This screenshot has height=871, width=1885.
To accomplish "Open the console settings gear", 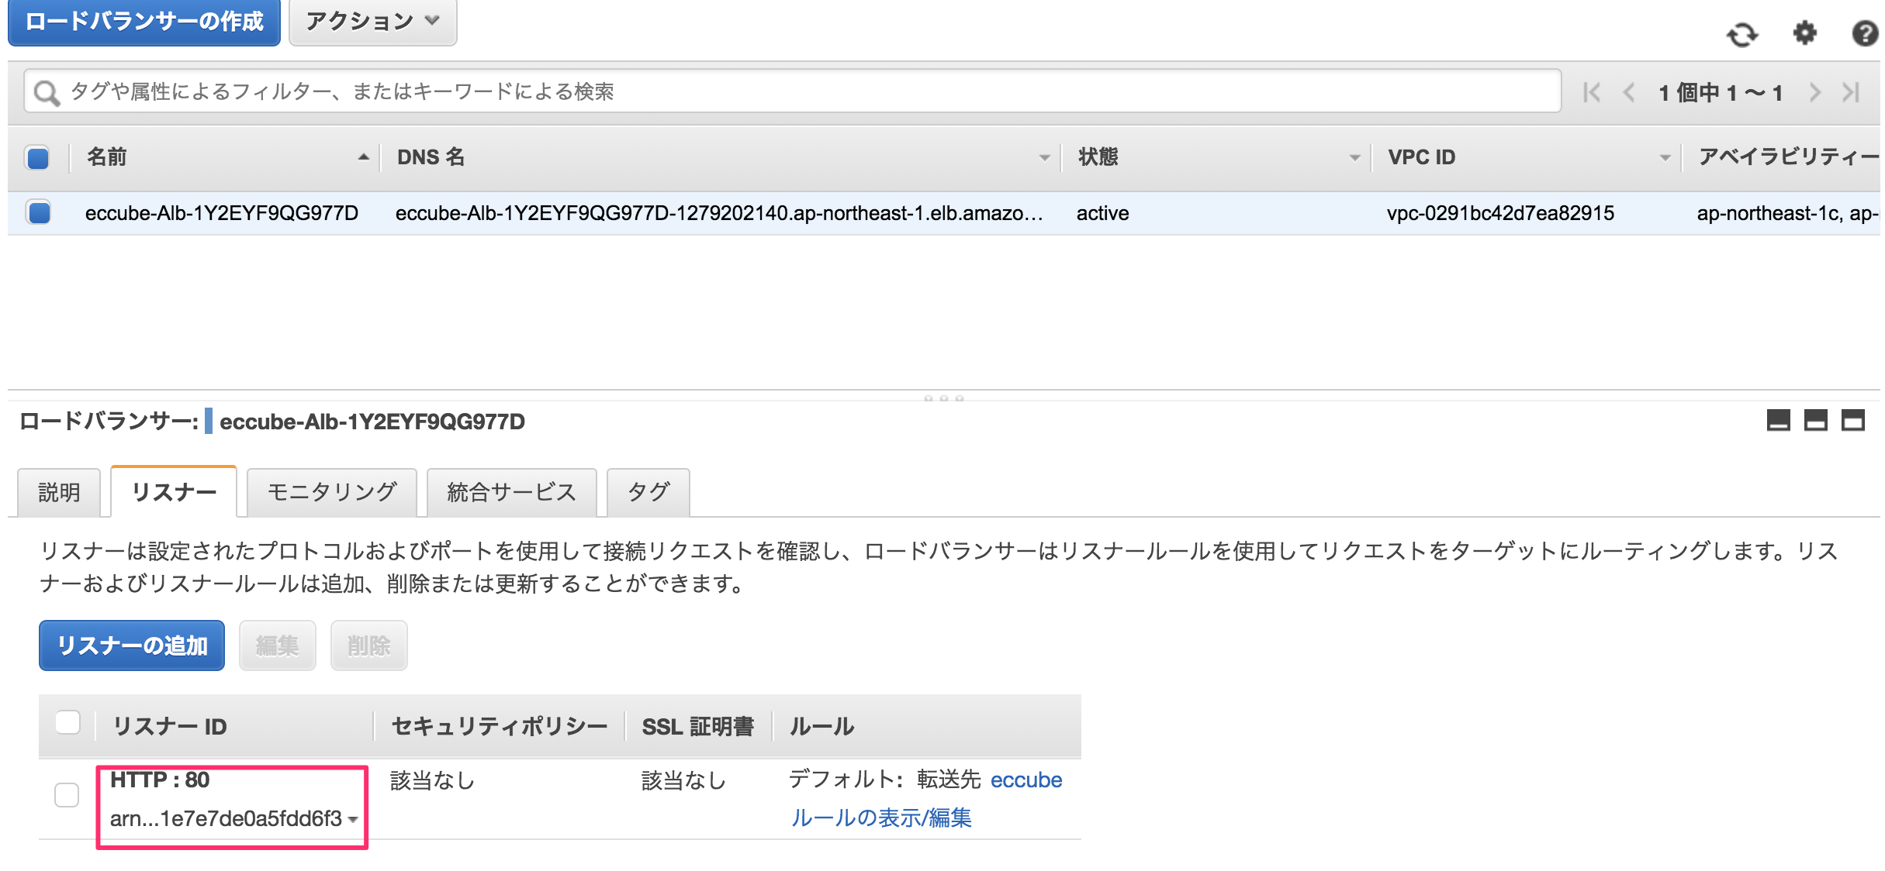I will [1805, 34].
